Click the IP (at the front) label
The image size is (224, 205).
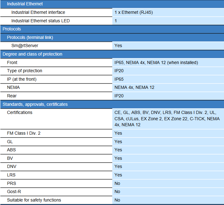click(22, 79)
